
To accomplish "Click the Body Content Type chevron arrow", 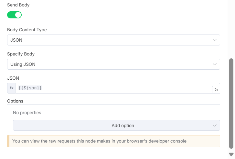I will coord(215,40).
